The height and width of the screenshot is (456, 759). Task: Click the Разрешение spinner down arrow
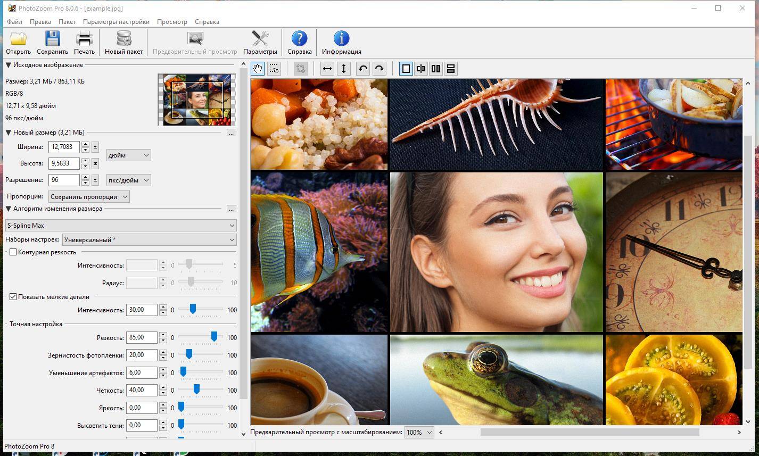[x=85, y=183]
